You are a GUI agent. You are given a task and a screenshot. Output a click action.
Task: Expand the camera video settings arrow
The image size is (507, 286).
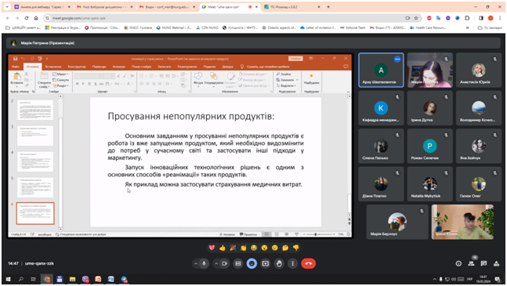pos(216,263)
